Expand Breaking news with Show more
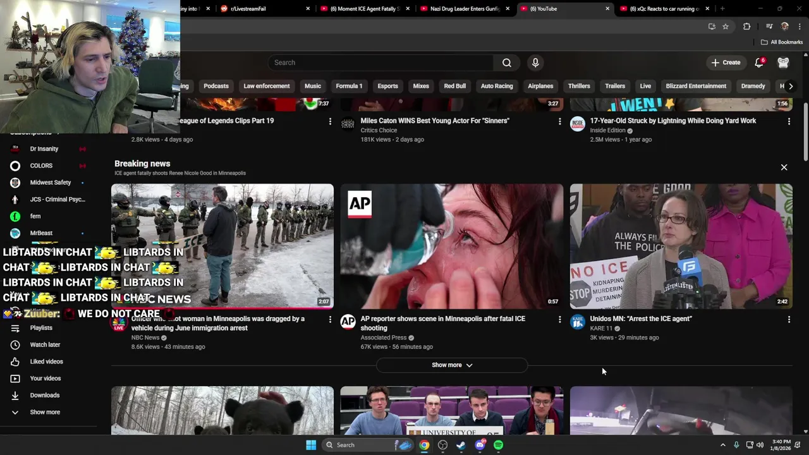This screenshot has width=809, height=455. (x=452, y=365)
